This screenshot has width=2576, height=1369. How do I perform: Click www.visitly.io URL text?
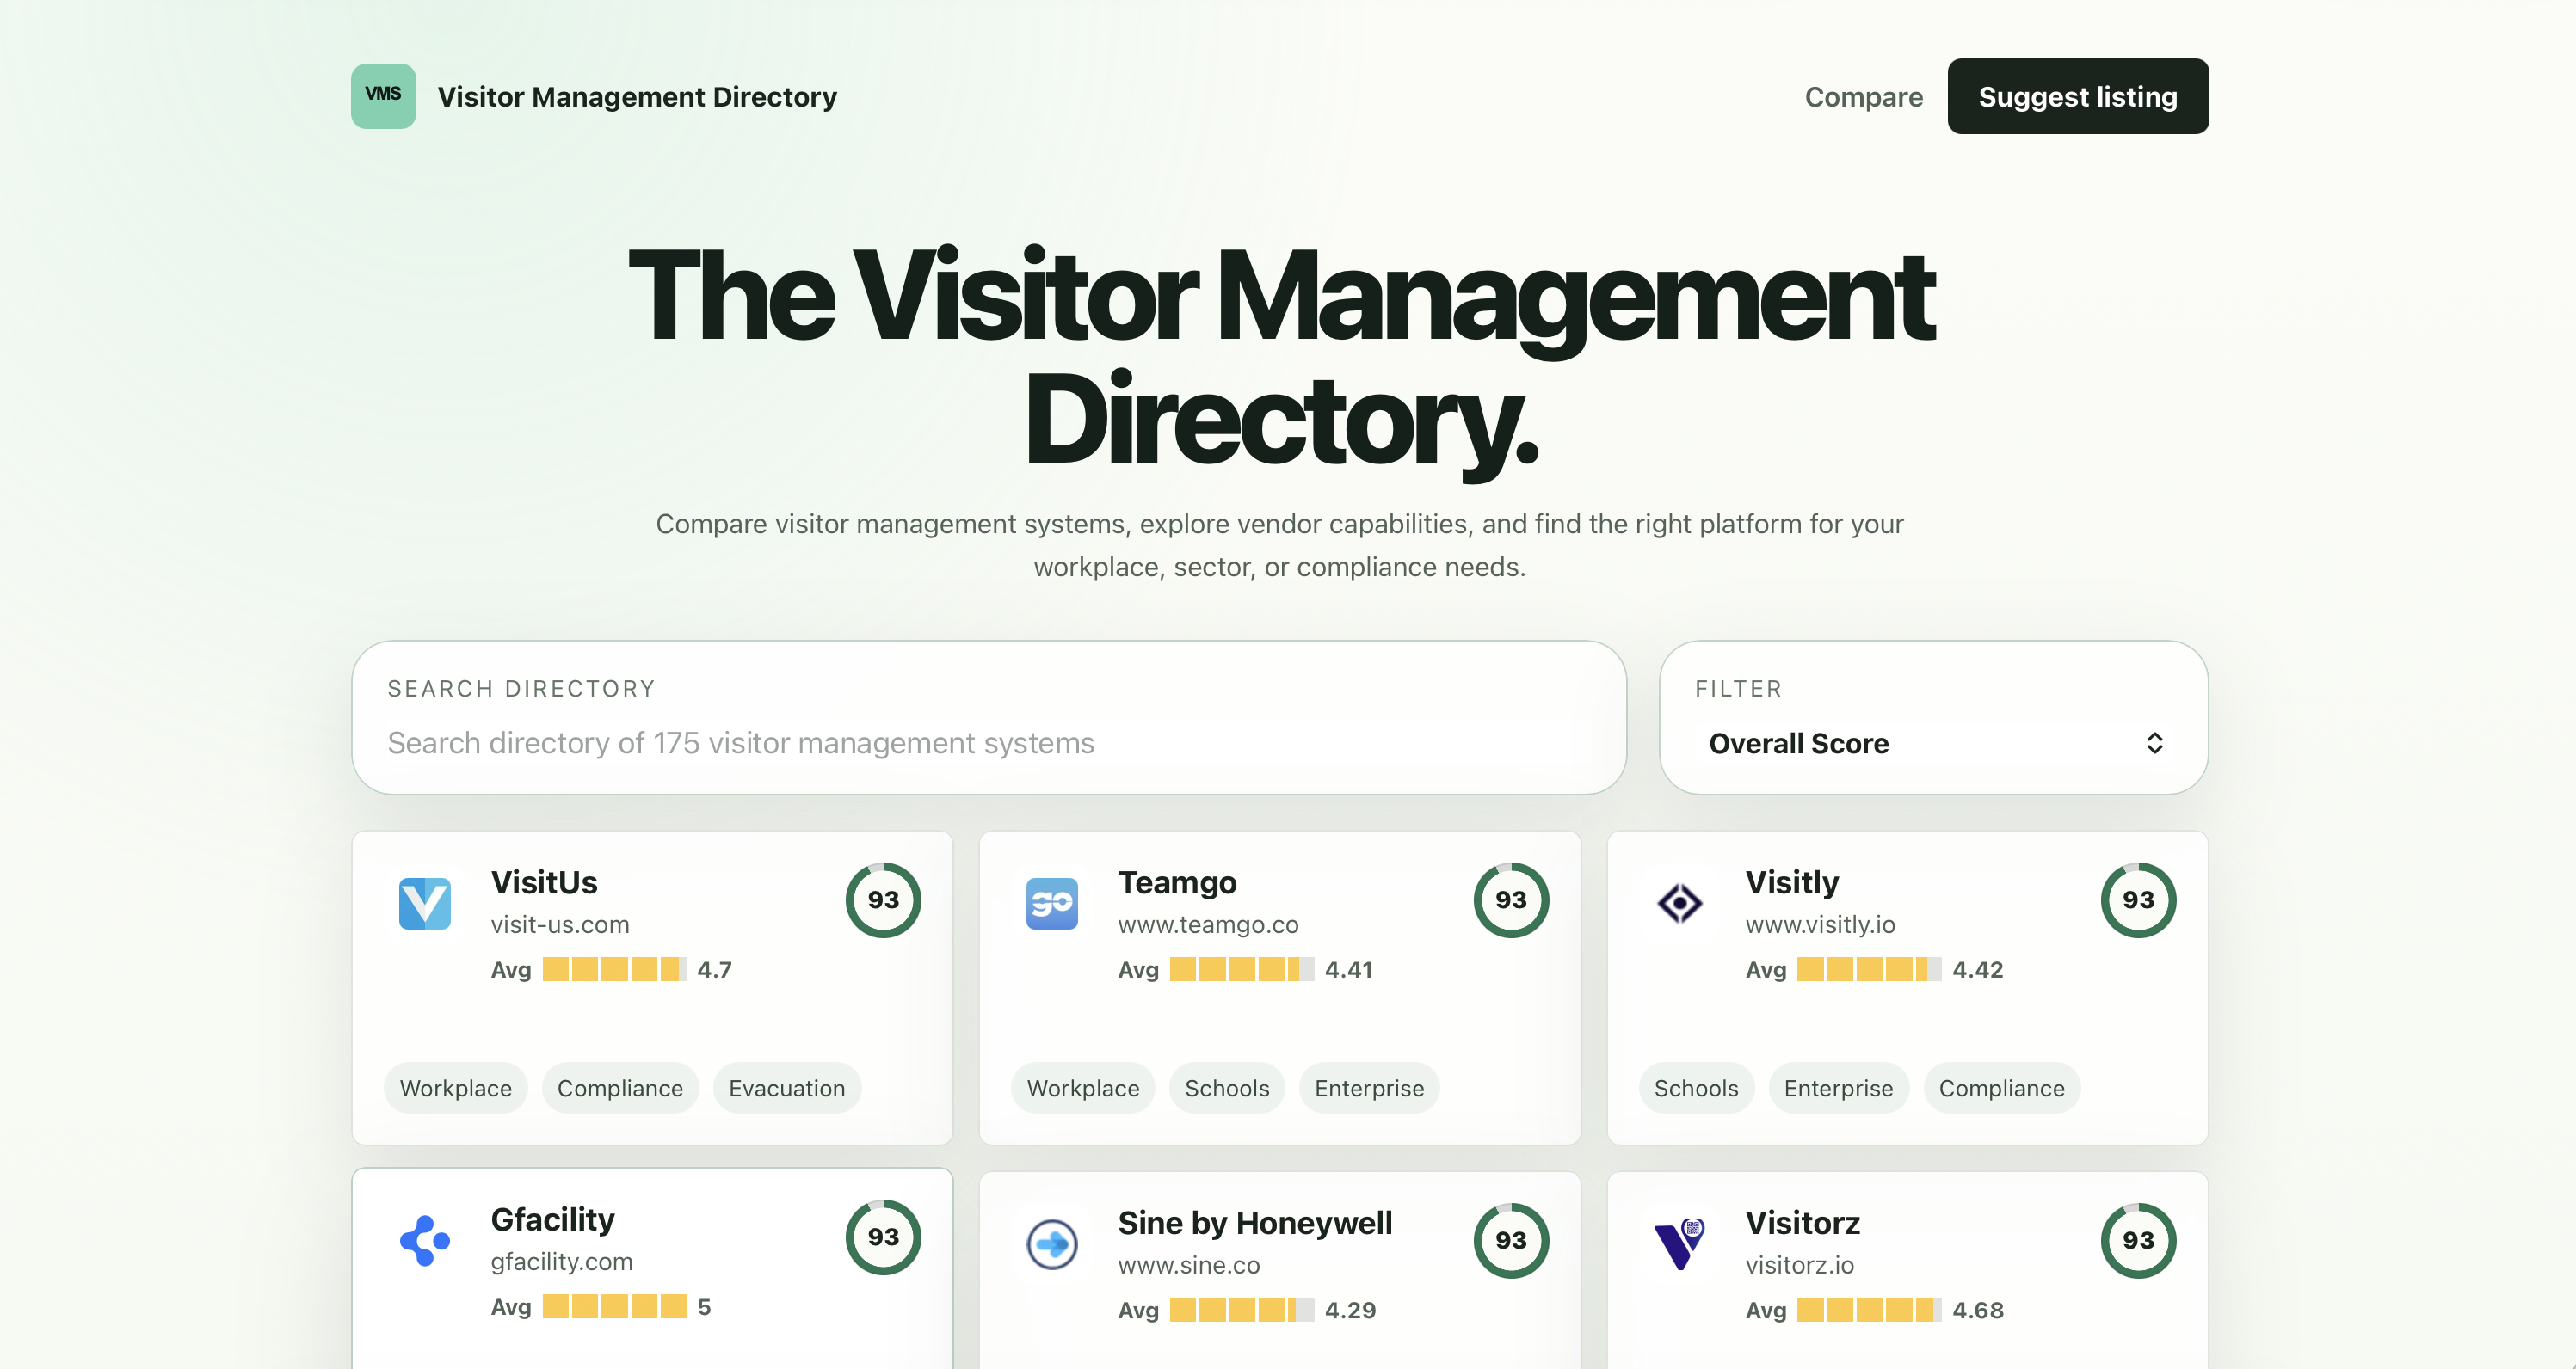1820,925
